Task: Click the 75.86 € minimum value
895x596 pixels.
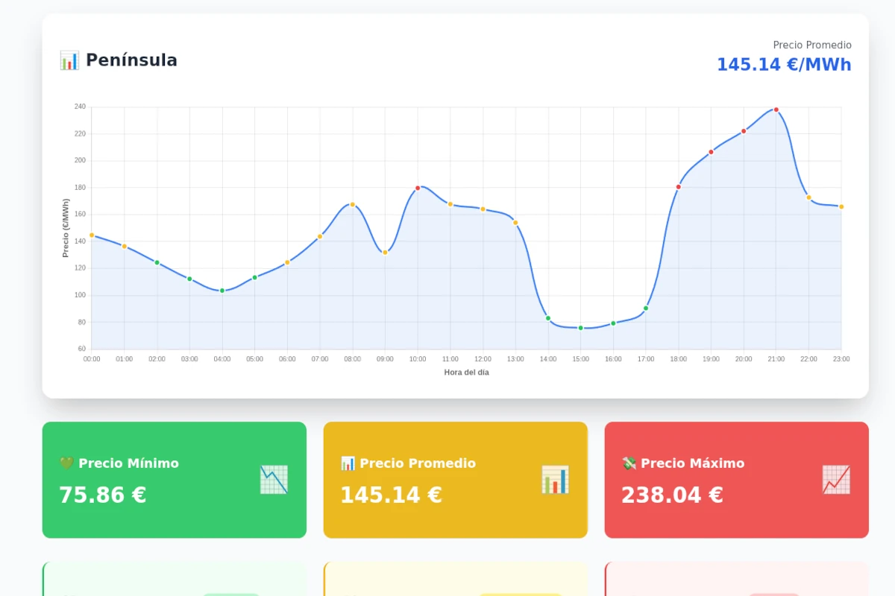Action: pyautogui.click(x=102, y=495)
